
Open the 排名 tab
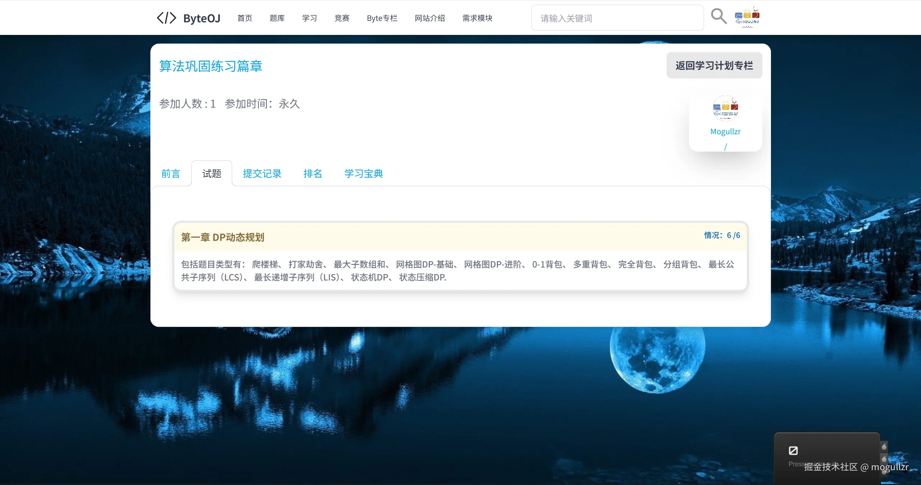(312, 174)
